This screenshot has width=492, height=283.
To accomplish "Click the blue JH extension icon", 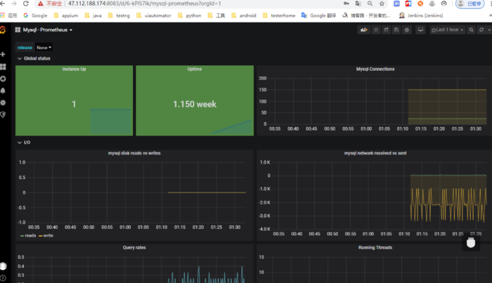I will tap(396, 4).
